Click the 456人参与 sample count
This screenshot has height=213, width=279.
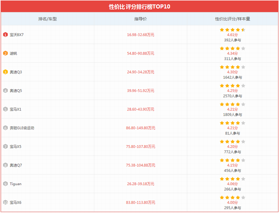[232, 170]
